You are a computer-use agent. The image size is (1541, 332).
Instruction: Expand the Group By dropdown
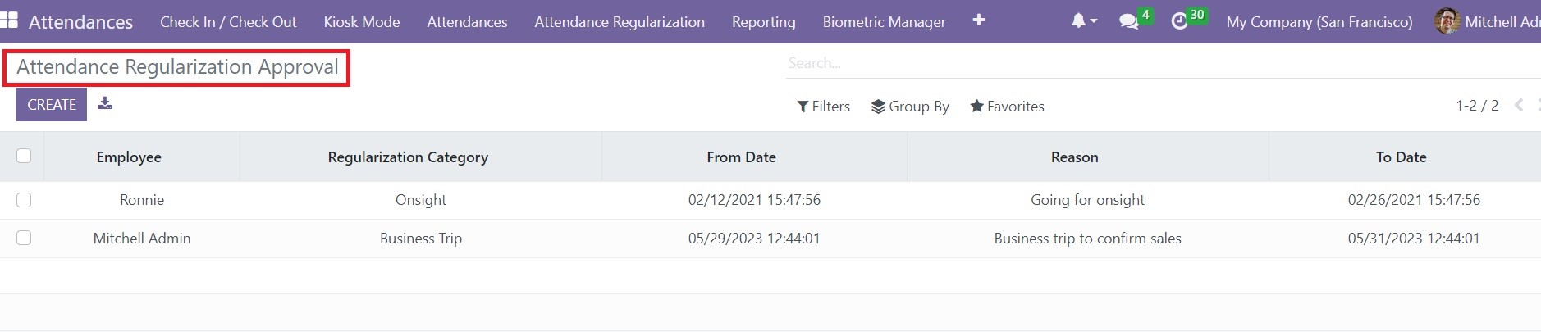tap(910, 107)
